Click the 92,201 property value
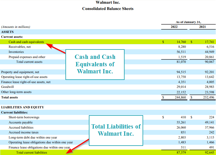This screenshot has height=155, width=216. [209, 72]
